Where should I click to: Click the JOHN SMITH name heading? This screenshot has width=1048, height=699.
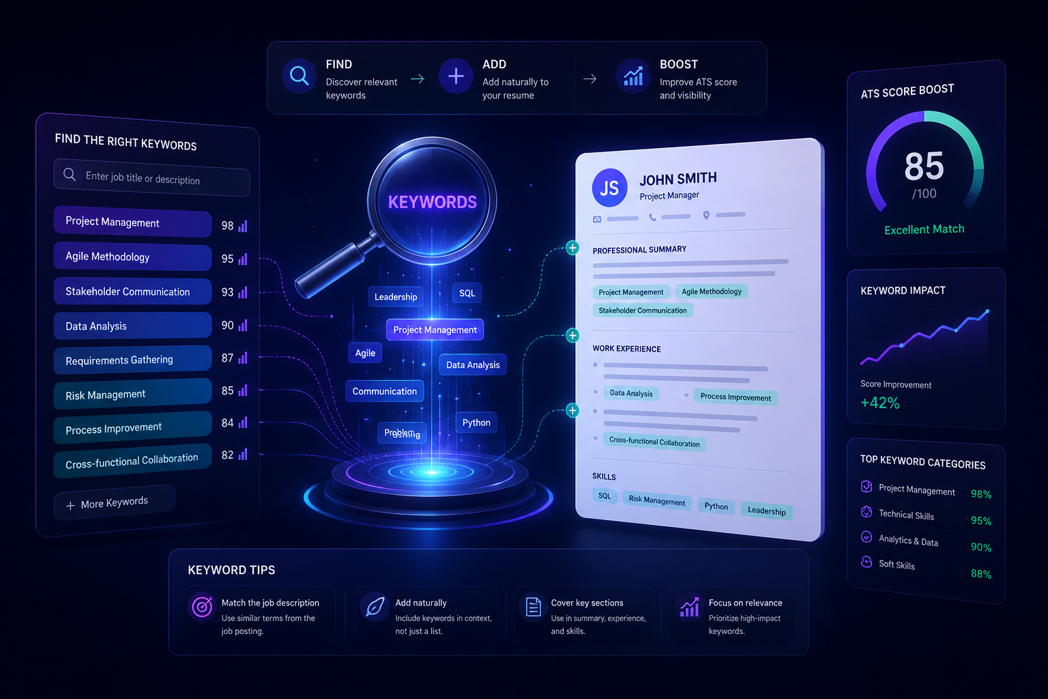(x=678, y=179)
